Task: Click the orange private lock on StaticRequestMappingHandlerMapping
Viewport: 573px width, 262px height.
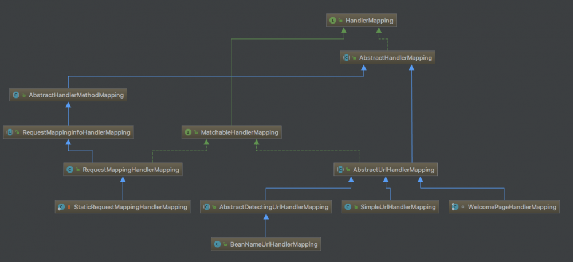Action: 69,207
